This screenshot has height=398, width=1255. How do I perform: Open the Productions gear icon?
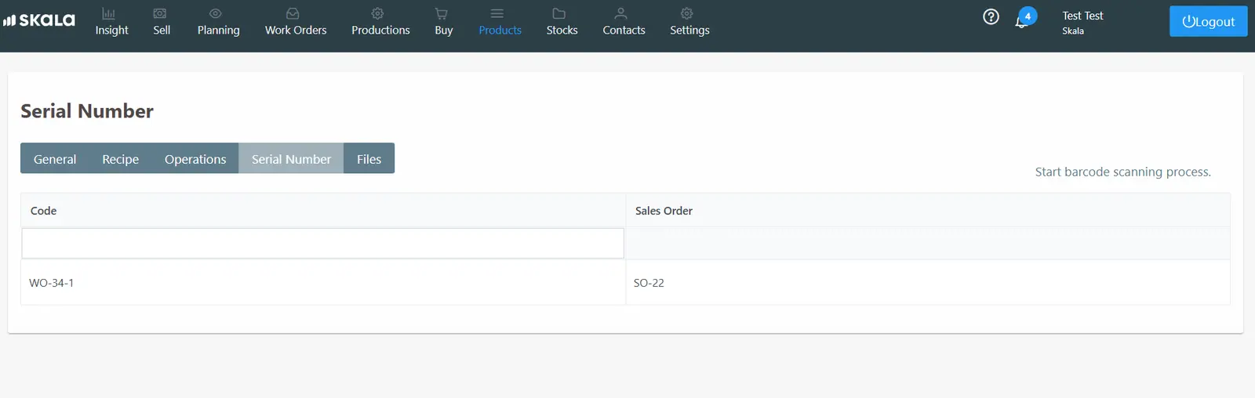[x=377, y=13]
